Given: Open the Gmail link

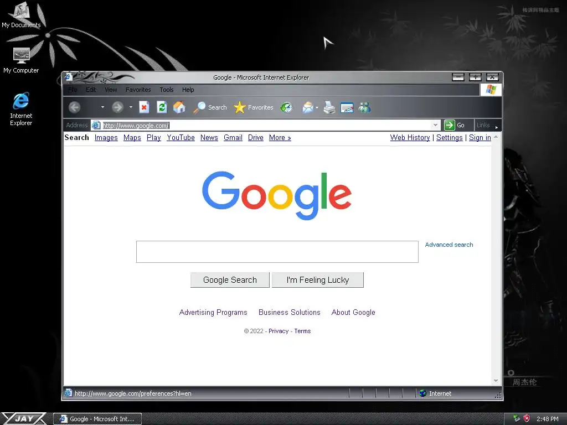Looking at the screenshot, I should coord(233,138).
